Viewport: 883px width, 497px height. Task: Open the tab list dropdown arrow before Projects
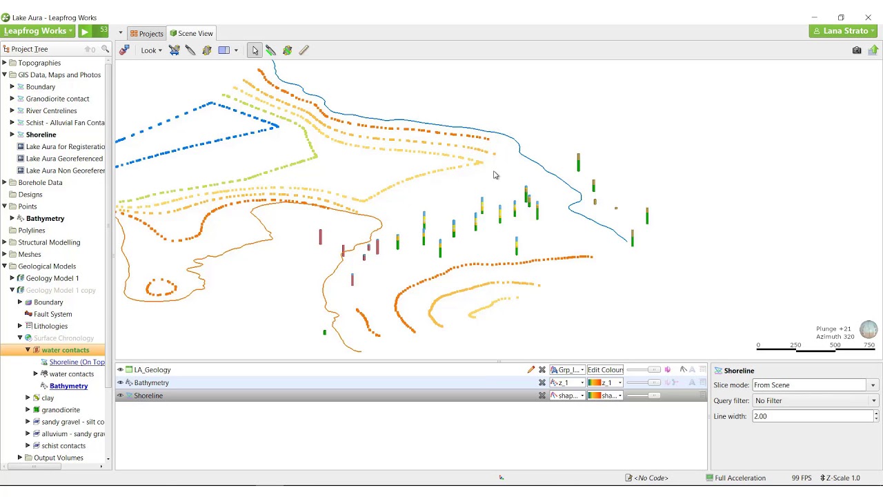(x=120, y=33)
